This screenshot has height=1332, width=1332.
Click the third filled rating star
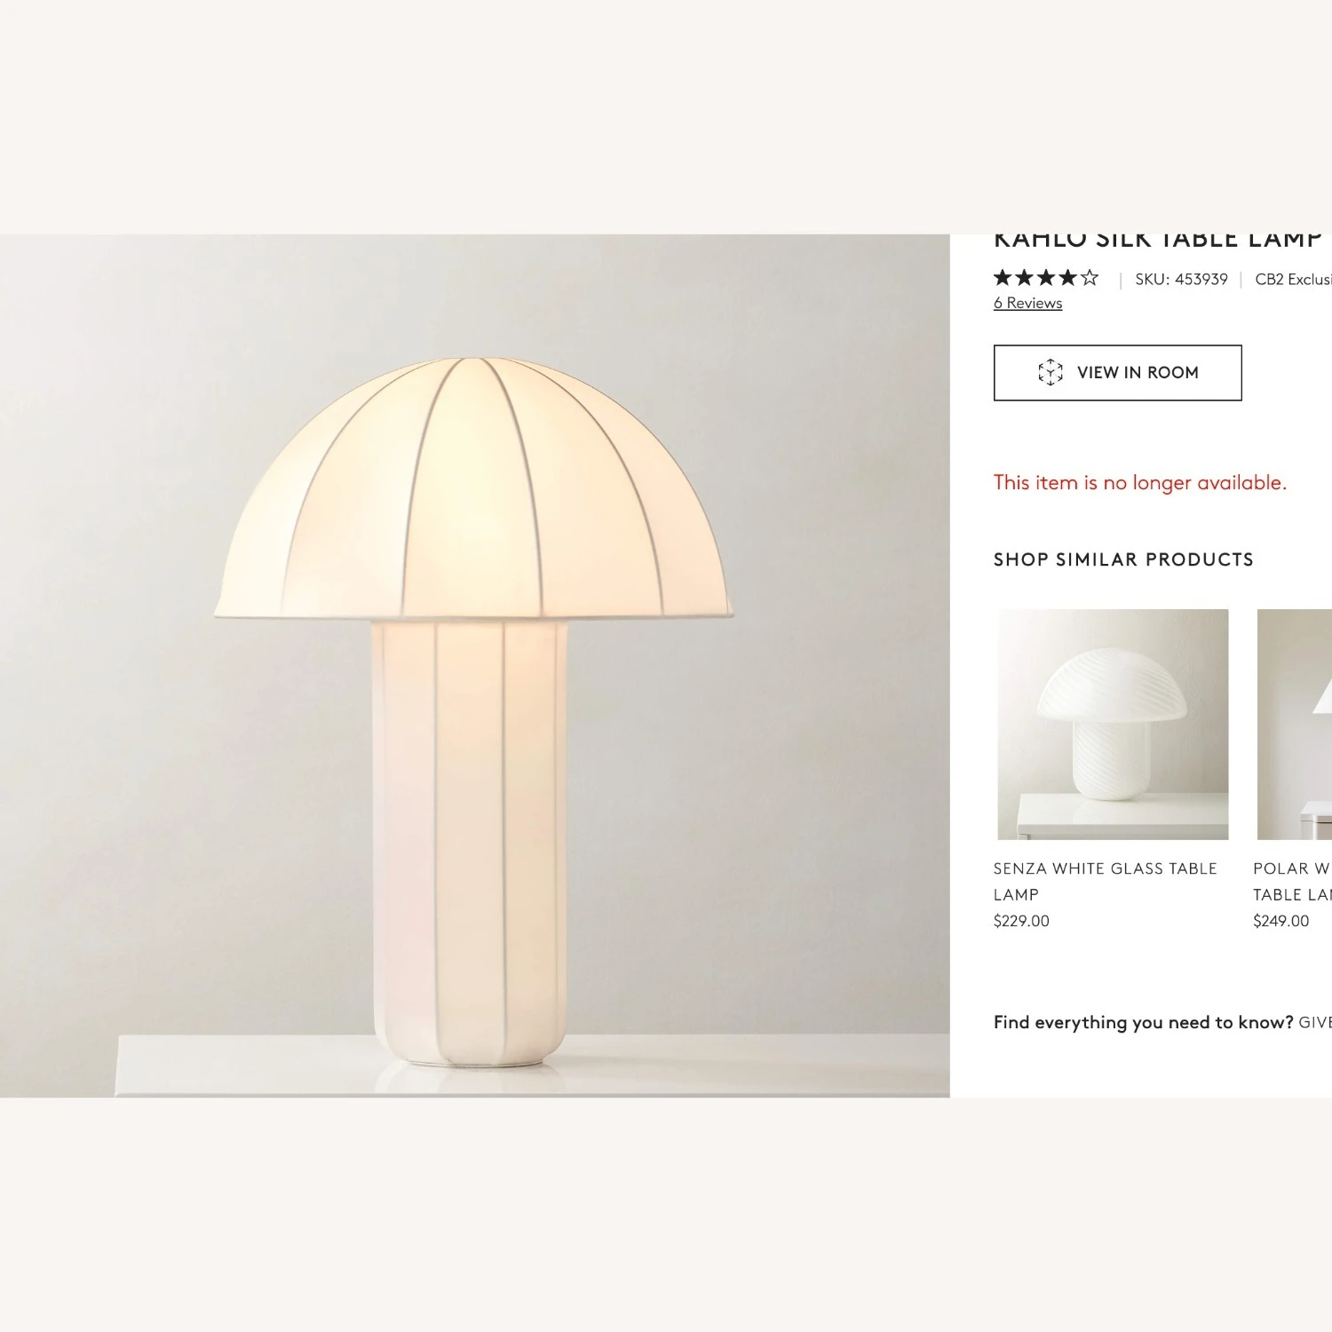pos(1046,278)
